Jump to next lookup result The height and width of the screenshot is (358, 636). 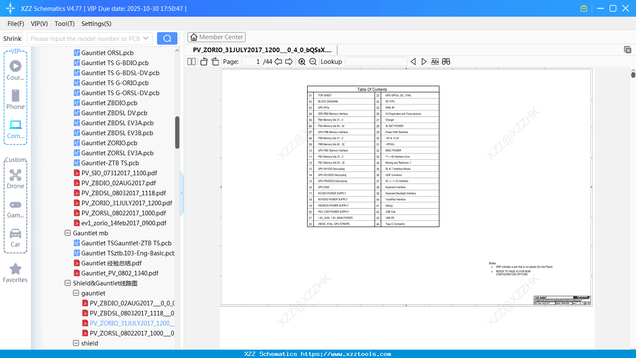[x=424, y=61]
